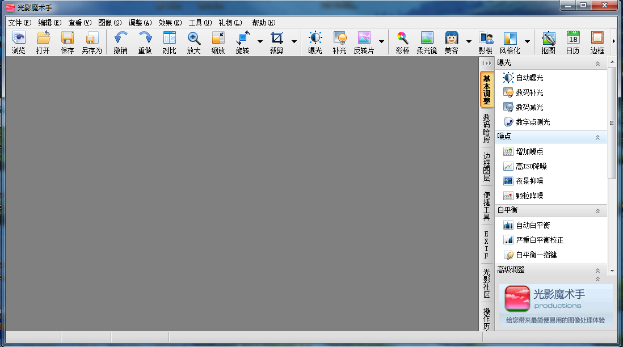Select the 抠图 cutout tool icon

pos(548,39)
